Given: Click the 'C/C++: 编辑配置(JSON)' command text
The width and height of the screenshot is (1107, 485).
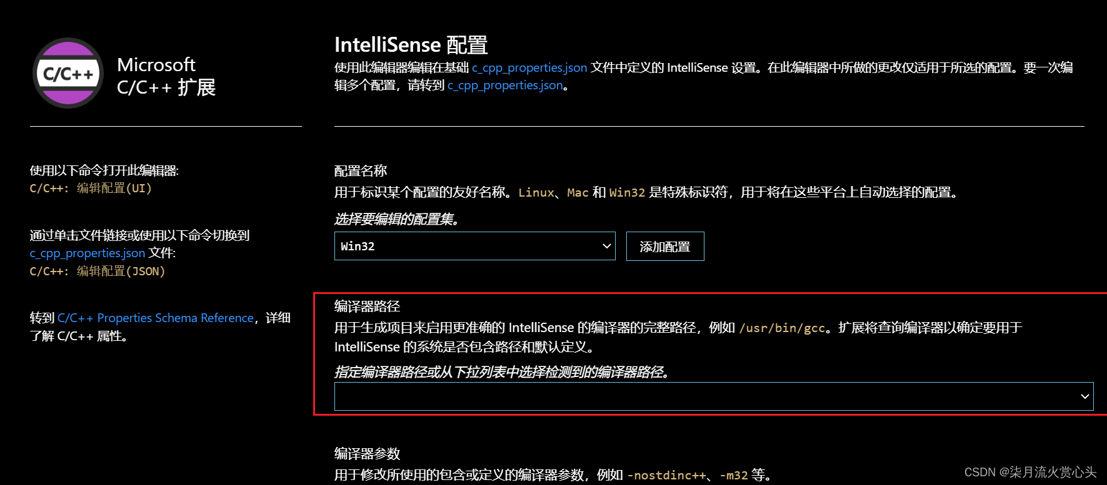Looking at the screenshot, I should tap(98, 271).
